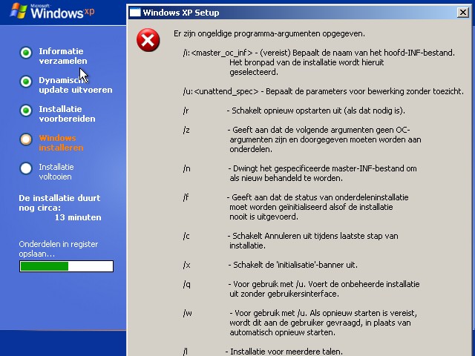The image size is (475, 356).
Task: Click the orange bullet beside Windows installeren
Action: click(26, 139)
